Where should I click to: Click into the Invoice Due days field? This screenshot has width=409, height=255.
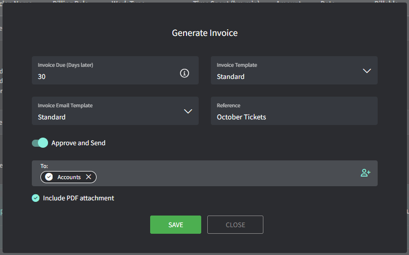click(115, 70)
